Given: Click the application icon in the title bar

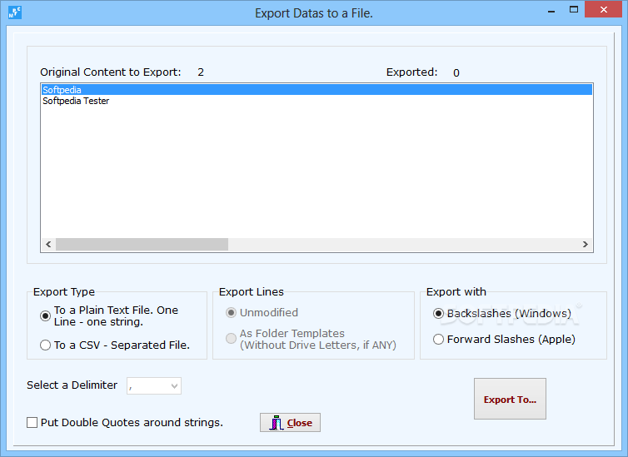Looking at the screenshot, I should [x=15, y=12].
